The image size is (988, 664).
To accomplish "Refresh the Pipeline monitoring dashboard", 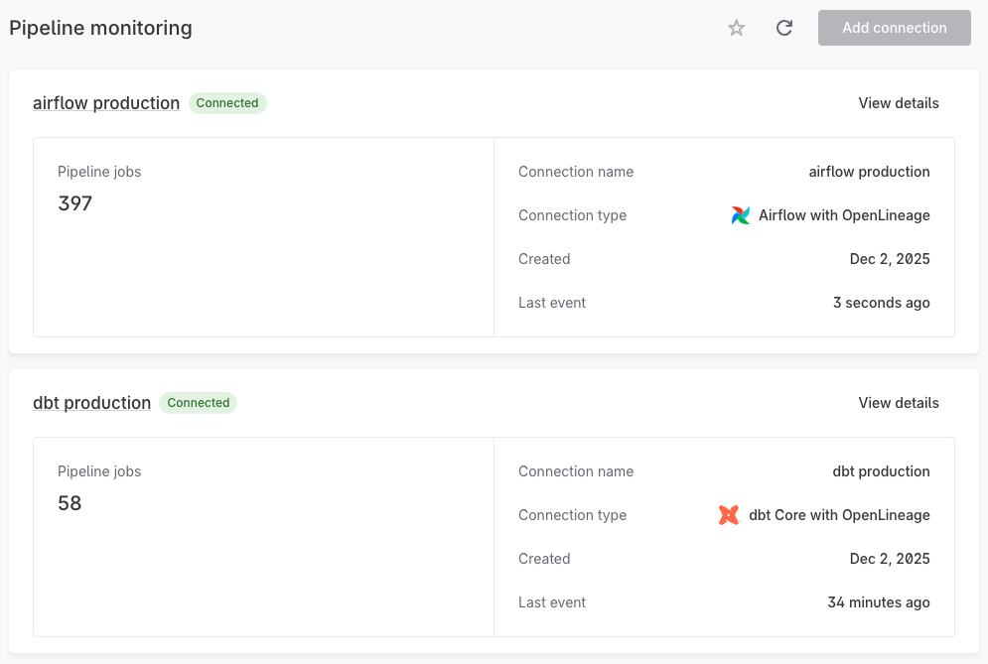I will point(783,28).
